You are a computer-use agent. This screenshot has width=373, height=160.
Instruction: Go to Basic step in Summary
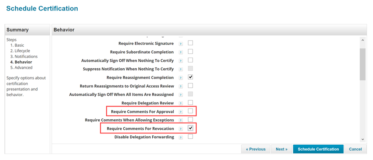pyautogui.click(x=19, y=45)
